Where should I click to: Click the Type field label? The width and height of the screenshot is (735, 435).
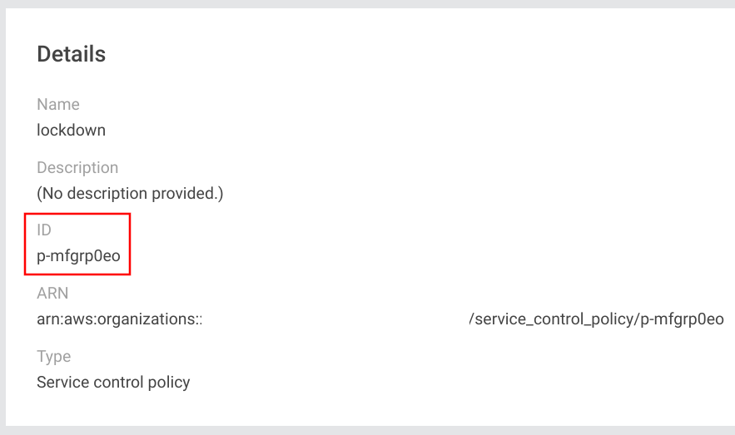click(x=53, y=357)
